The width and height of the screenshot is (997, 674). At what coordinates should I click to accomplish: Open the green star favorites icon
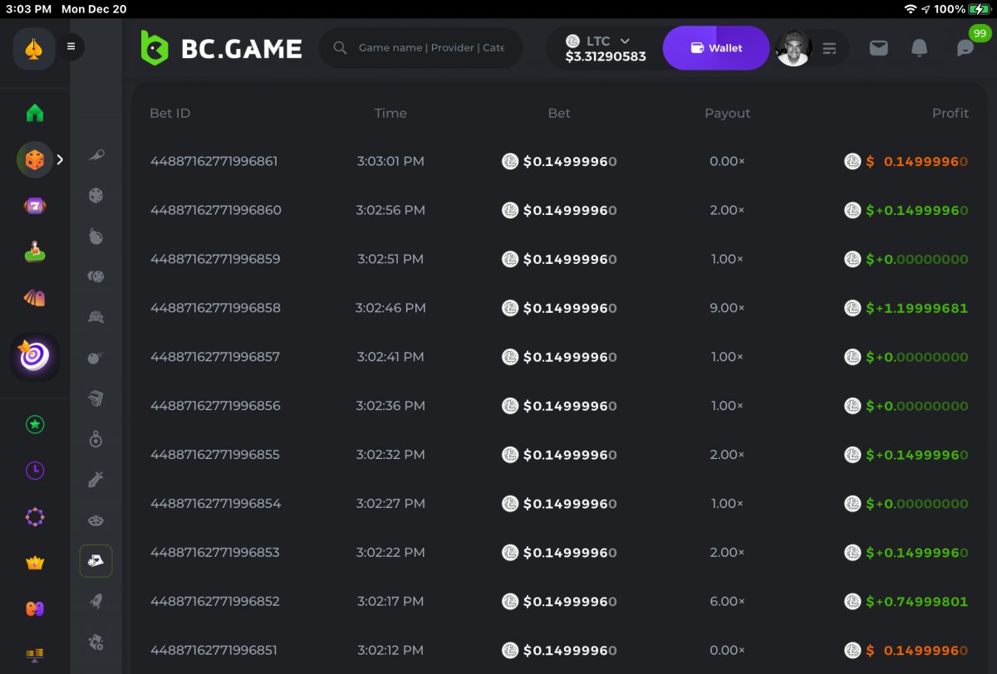coord(35,425)
